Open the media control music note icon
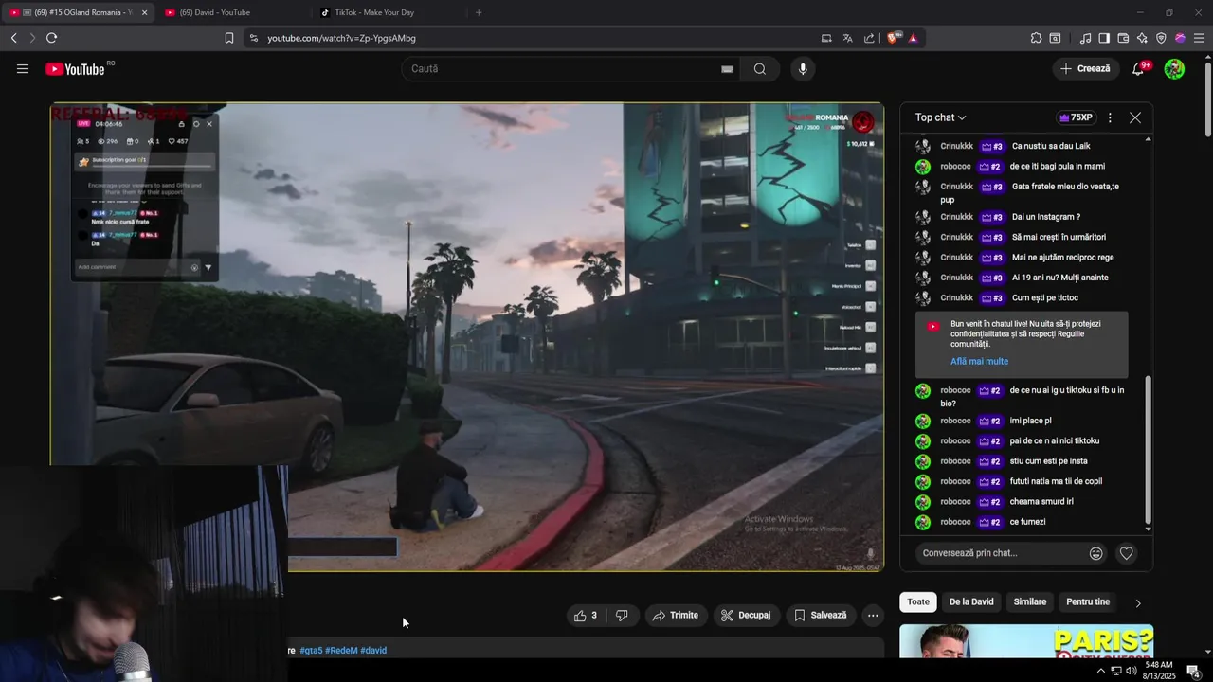 pyautogui.click(x=1085, y=38)
